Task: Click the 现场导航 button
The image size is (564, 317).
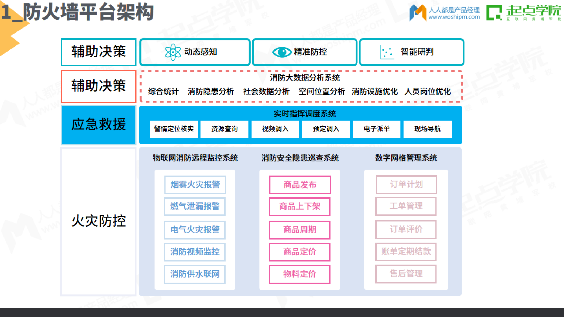Action: (427, 129)
